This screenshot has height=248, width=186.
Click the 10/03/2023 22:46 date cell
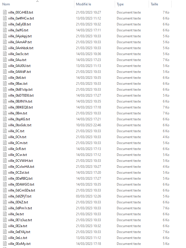pos(88,125)
